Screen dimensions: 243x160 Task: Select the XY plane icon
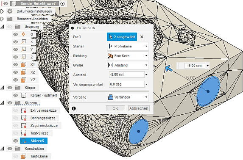[23, 64]
